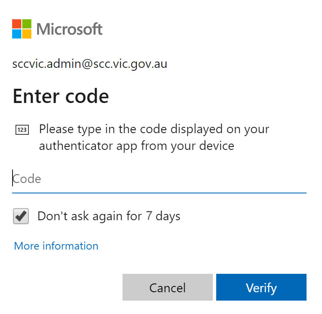This screenshot has height=314, width=322.
Task: Click the Microsoft wordmark text
Action: click(x=69, y=29)
